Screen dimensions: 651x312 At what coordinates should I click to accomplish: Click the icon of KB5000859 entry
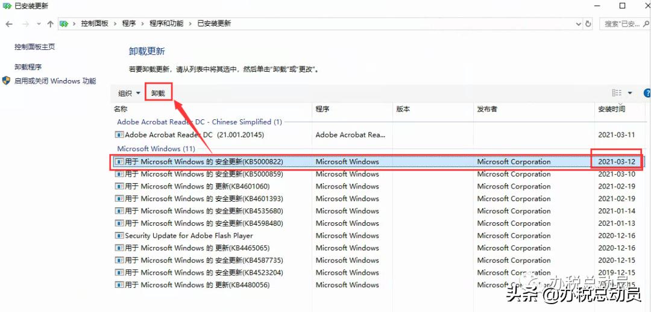119,174
